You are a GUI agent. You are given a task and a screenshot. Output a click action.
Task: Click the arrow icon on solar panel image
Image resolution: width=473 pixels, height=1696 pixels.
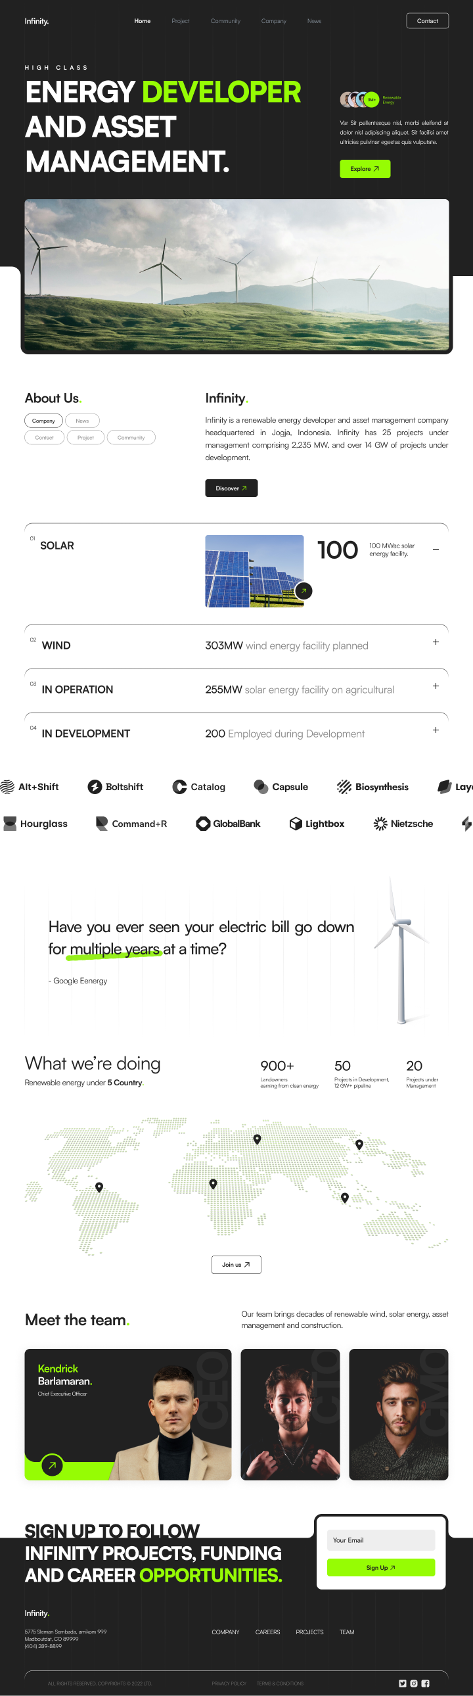coord(304,590)
